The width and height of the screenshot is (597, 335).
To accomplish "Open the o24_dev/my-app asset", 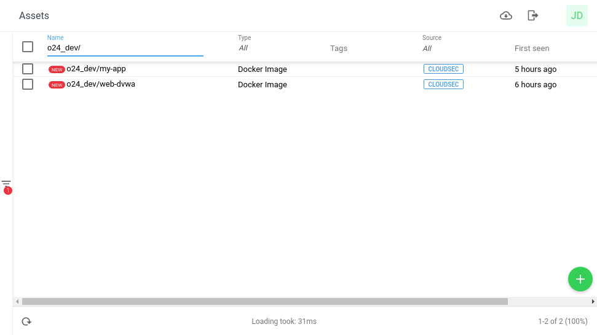I will [96, 69].
